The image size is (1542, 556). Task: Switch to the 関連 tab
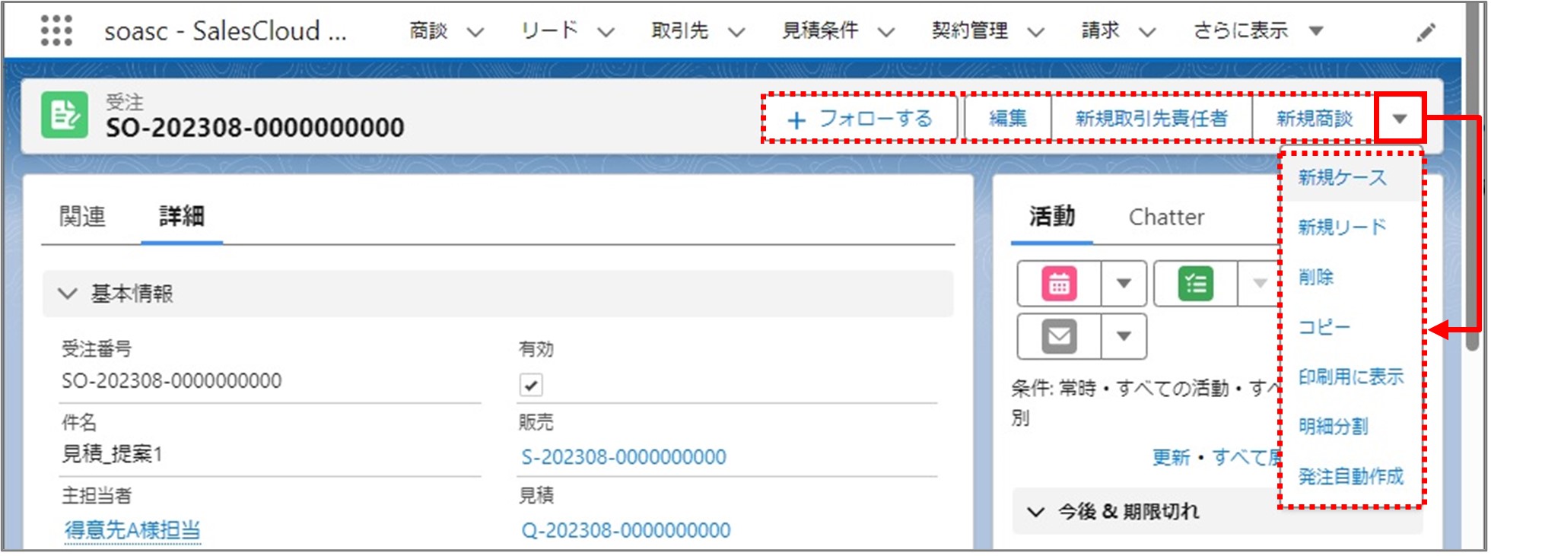(83, 217)
